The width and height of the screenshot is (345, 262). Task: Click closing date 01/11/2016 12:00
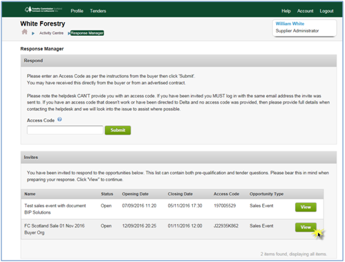(x=185, y=226)
